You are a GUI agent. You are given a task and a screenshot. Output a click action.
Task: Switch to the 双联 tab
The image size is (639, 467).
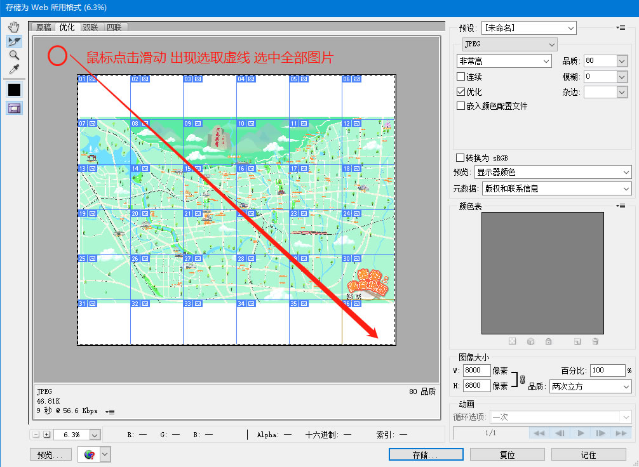point(90,27)
